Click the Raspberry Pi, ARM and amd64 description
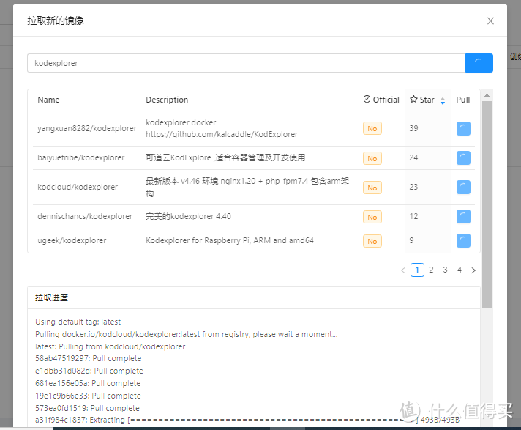521x430 pixels. click(230, 240)
